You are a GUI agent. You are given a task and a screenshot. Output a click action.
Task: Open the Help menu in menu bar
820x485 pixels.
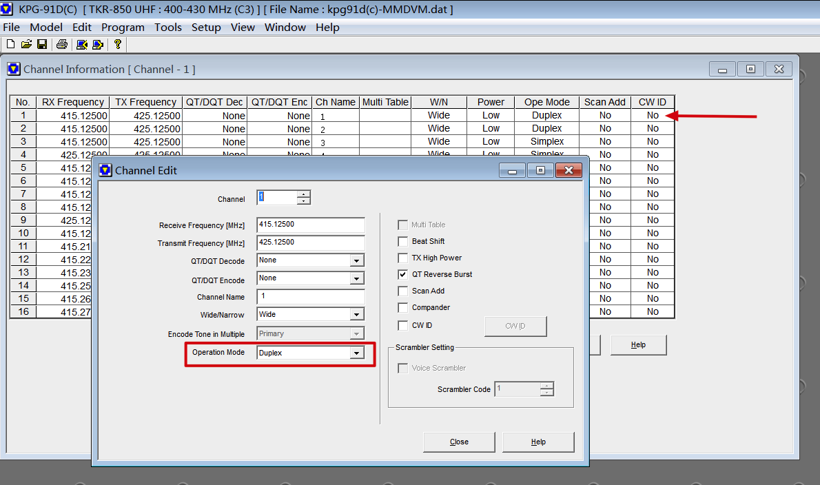327,27
